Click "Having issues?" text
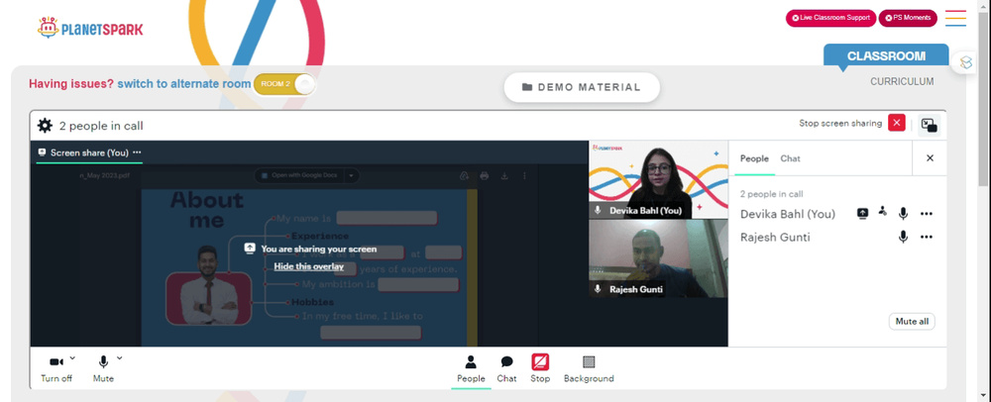 click(71, 84)
